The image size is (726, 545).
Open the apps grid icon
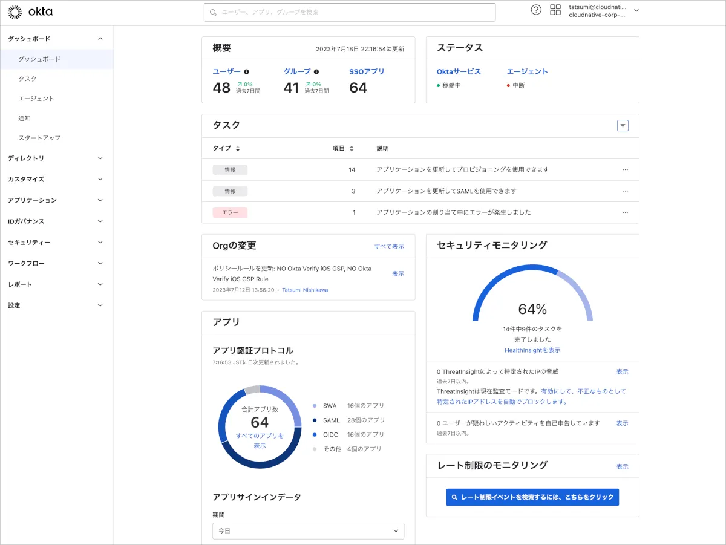coord(555,10)
